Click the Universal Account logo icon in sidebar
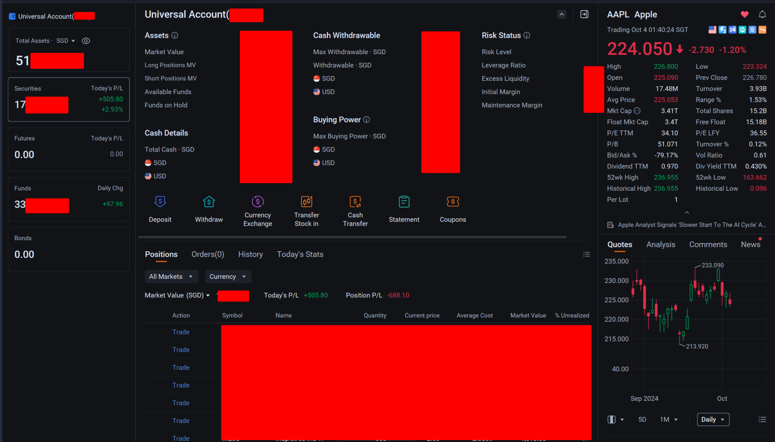 click(x=13, y=16)
